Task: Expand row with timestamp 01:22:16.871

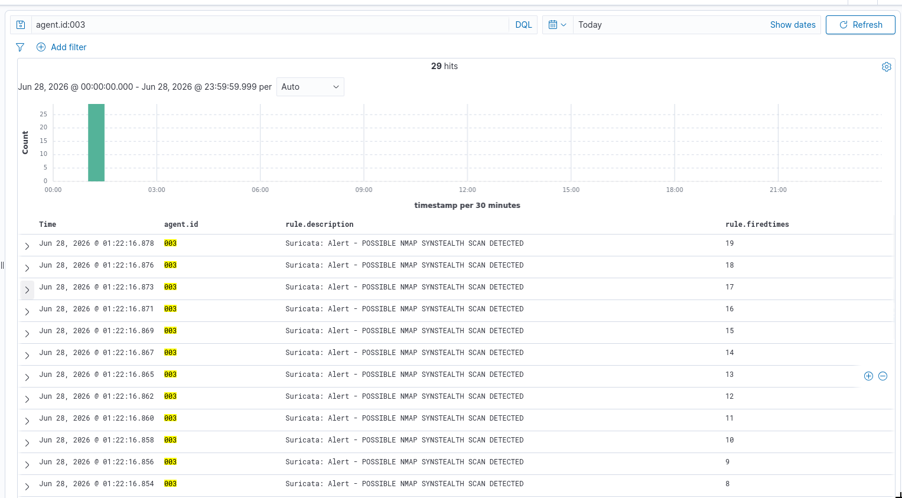Action: click(27, 312)
